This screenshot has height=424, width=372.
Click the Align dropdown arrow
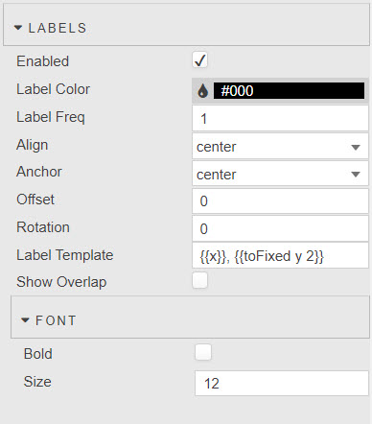pos(356,148)
